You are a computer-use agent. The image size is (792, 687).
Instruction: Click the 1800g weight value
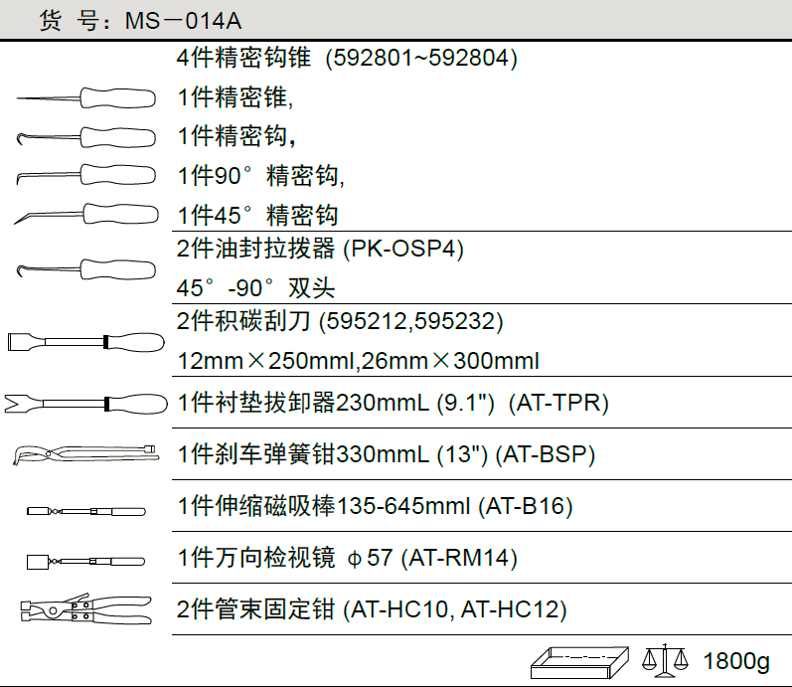coord(736,661)
